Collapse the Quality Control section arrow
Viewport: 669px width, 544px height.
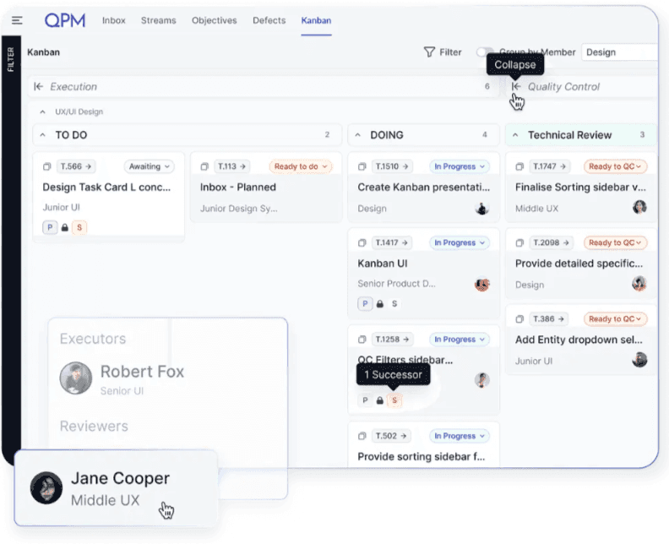coord(516,87)
